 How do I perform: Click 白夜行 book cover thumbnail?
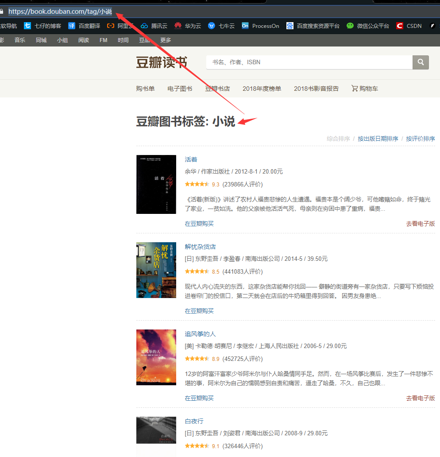[156, 430]
